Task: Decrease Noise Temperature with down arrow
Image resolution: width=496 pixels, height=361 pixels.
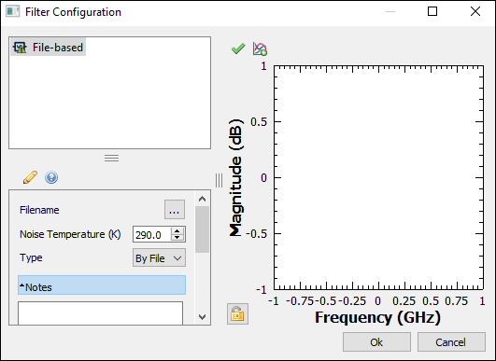Action: tap(177, 238)
